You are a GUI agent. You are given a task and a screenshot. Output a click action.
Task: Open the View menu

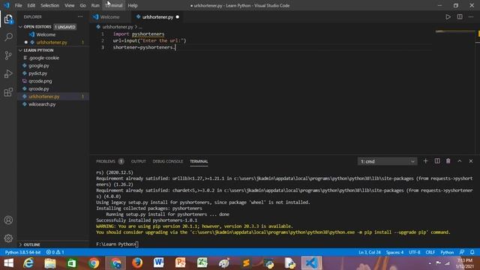pyautogui.click(x=70, y=5)
